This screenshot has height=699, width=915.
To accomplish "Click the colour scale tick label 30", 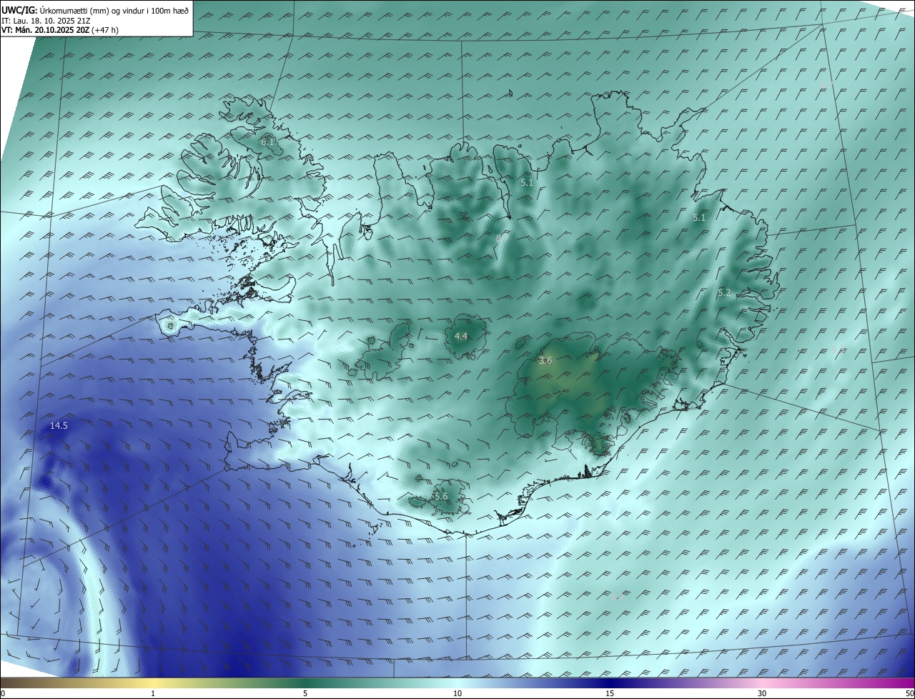I will pos(762,694).
